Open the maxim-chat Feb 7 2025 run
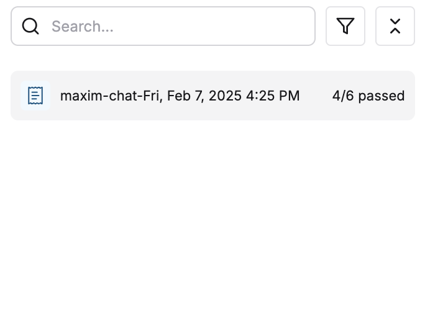425x335 pixels. (x=212, y=96)
